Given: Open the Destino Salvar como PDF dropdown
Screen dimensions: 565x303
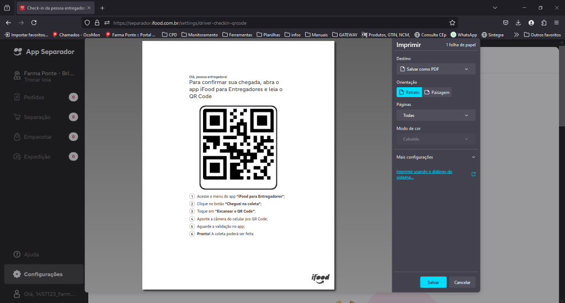Looking at the screenshot, I should point(436,69).
